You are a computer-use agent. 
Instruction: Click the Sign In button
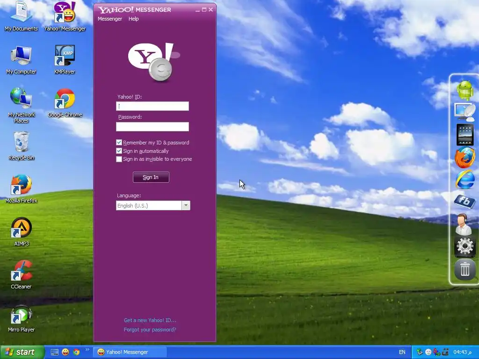point(151,177)
